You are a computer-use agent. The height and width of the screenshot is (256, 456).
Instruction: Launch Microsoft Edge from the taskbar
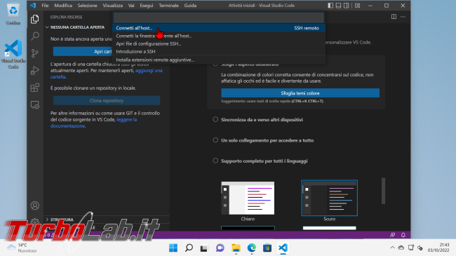(252, 248)
